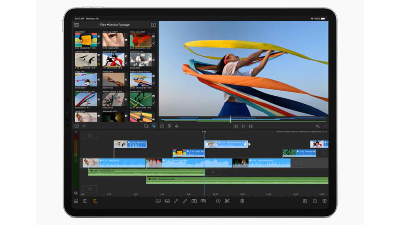Click the speaker volume icon beside timeline
Screen dimensions: 400x225
(76, 193)
